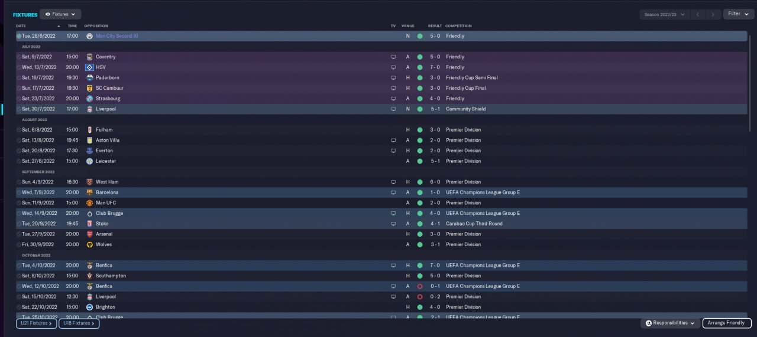The height and width of the screenshot is (337, 757).
Task: Expand the Responsibilities dropdown
Action: (670, 323)
